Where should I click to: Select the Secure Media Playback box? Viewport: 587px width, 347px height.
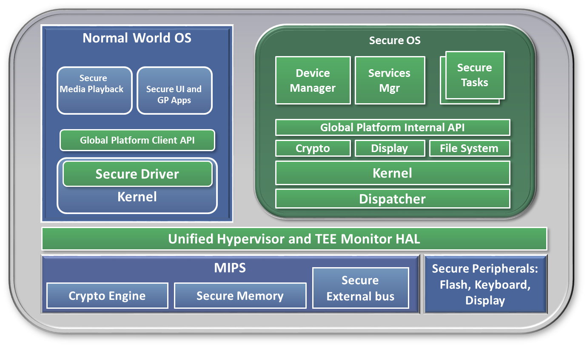(x=94, y=90)
